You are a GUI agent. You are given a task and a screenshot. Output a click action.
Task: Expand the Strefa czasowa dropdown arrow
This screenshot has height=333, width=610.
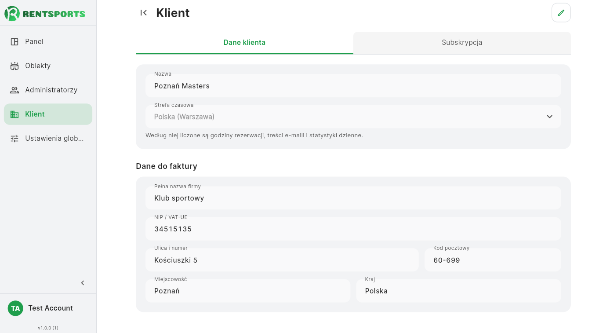[549, 117]
